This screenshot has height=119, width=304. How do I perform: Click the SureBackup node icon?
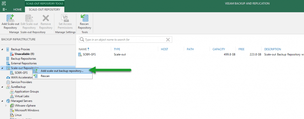pyautogui.click(x=8, y=87)
